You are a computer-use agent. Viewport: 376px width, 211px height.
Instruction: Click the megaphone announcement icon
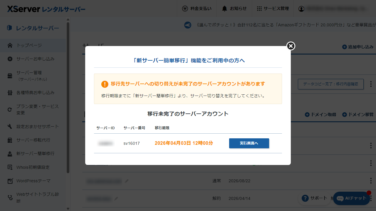(x=188, y=25)
